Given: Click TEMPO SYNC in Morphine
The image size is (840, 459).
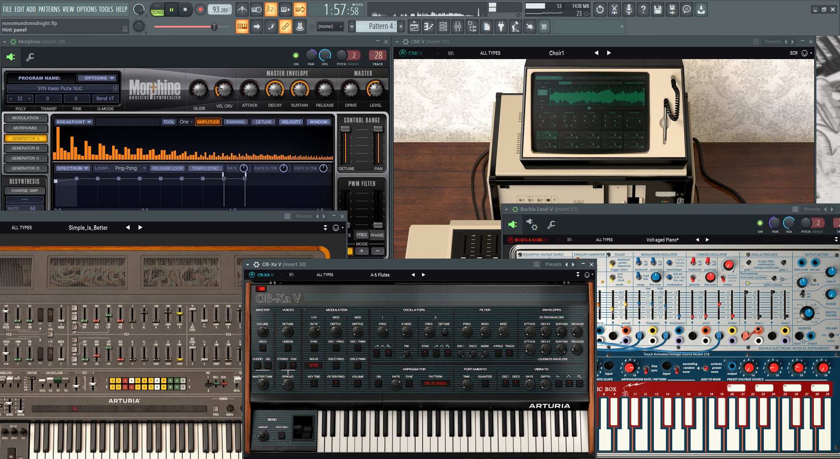Looking at the screenshot, I should [x=205, y=168].
